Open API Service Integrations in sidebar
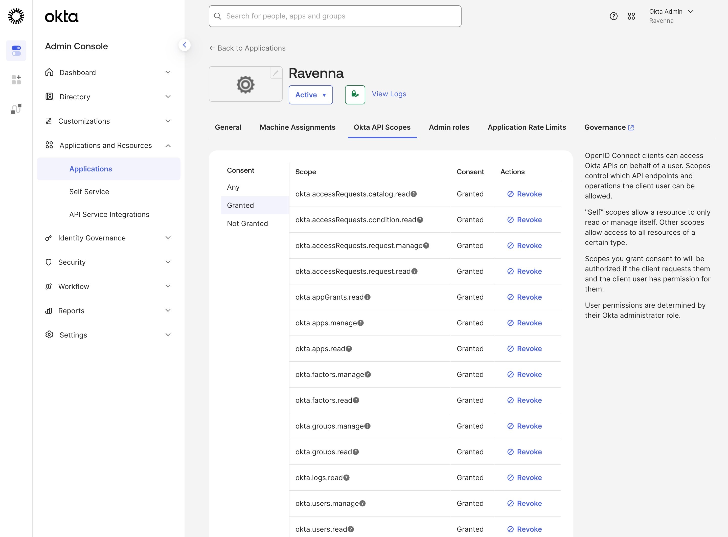Screen dimensions: 728x537 [109, 215]
